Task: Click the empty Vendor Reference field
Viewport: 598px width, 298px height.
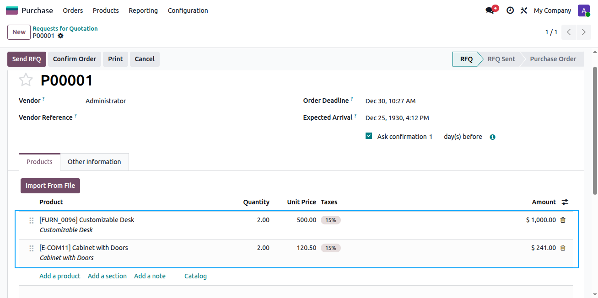Action: pos(188,118)
